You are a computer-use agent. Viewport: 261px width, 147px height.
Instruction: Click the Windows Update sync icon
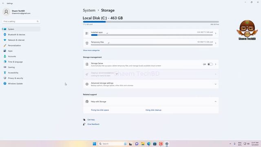click(x=5, y=83)
